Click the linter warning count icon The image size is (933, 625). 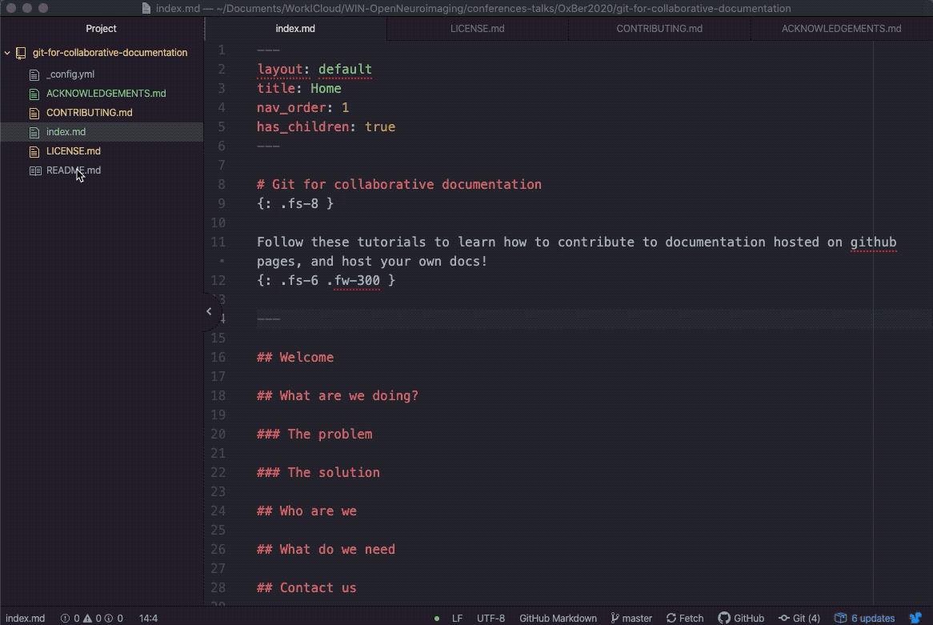click(88, 618)
